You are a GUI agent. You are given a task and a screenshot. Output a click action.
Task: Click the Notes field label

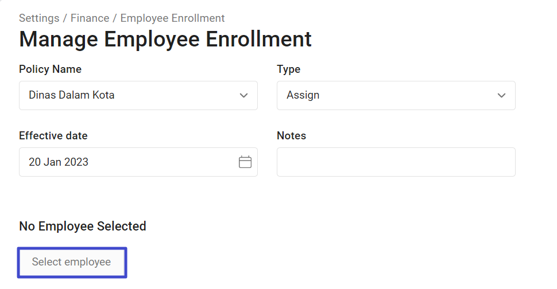tap(291, 135)
